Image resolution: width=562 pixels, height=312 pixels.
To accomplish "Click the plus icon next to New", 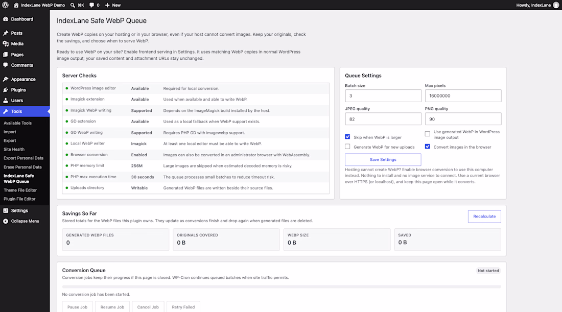I will [x=107, y=5].
